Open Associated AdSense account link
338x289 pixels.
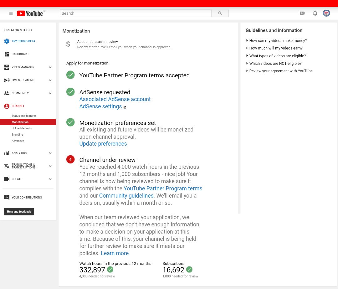(115, 99)
